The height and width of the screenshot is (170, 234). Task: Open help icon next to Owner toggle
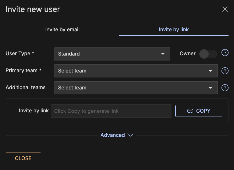click(225, 53)
